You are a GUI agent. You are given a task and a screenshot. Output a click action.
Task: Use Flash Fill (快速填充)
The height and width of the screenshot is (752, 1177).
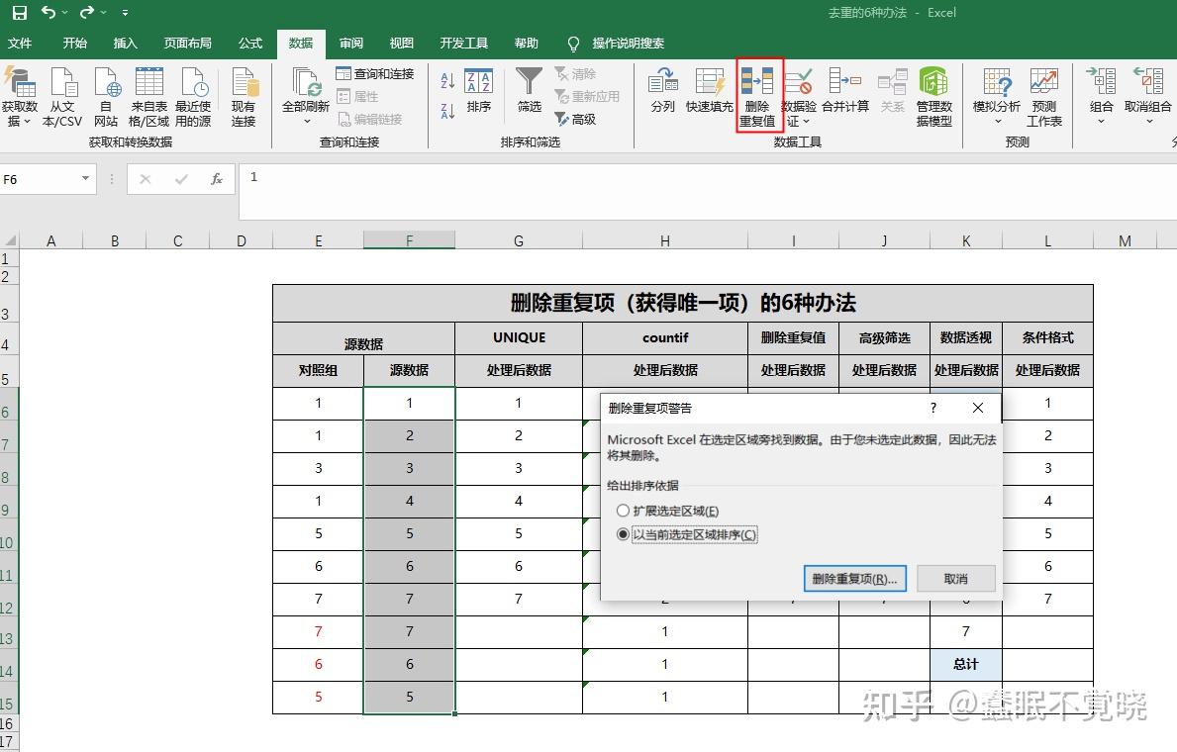[x=709, y=90]
